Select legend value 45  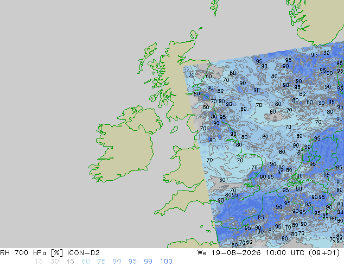[x=70, y=262]
